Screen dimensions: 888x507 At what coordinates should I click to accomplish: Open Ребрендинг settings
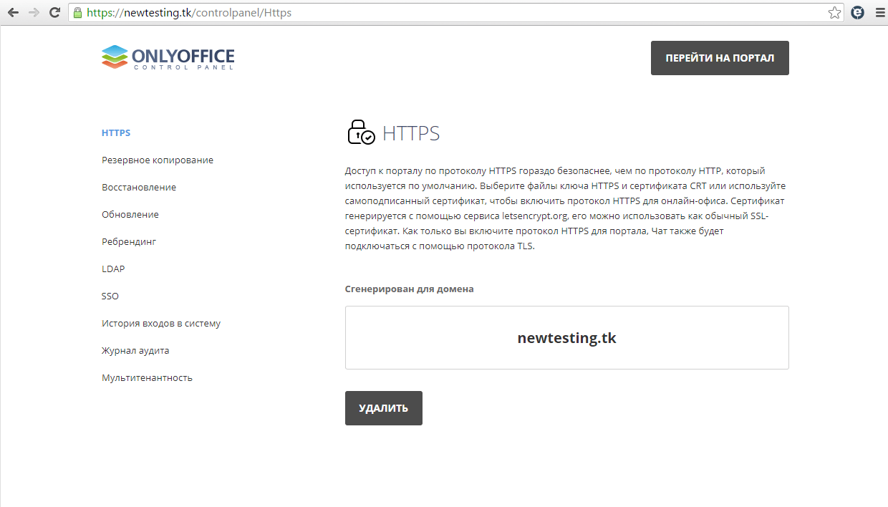[x=129, y=242]
